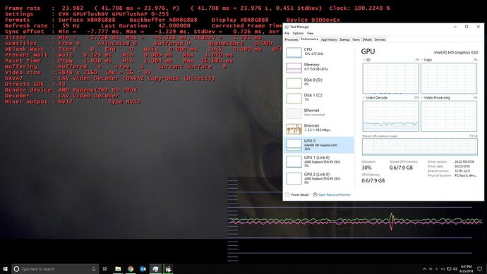
Task: Click Fewer details in Task Manager
Action: pyautogui.click(x=297, y=194)
